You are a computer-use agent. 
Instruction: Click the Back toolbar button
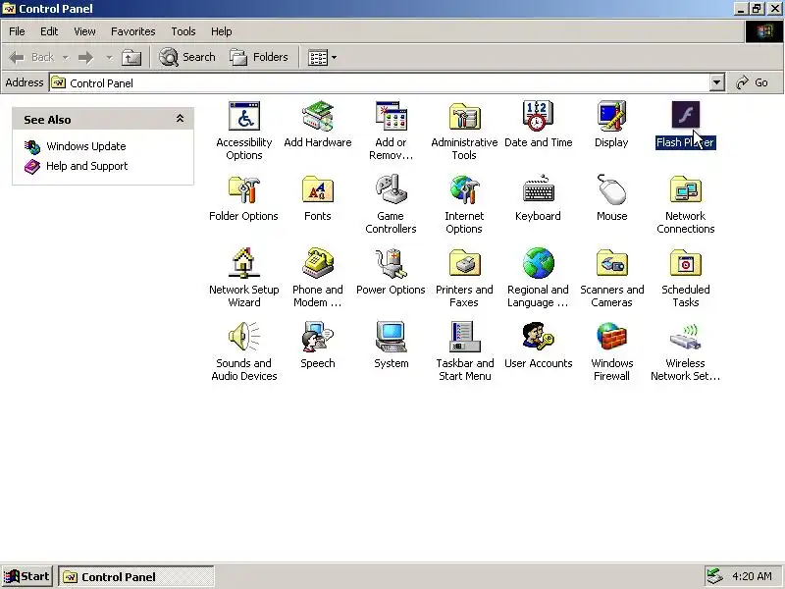[x=31, y=57]
